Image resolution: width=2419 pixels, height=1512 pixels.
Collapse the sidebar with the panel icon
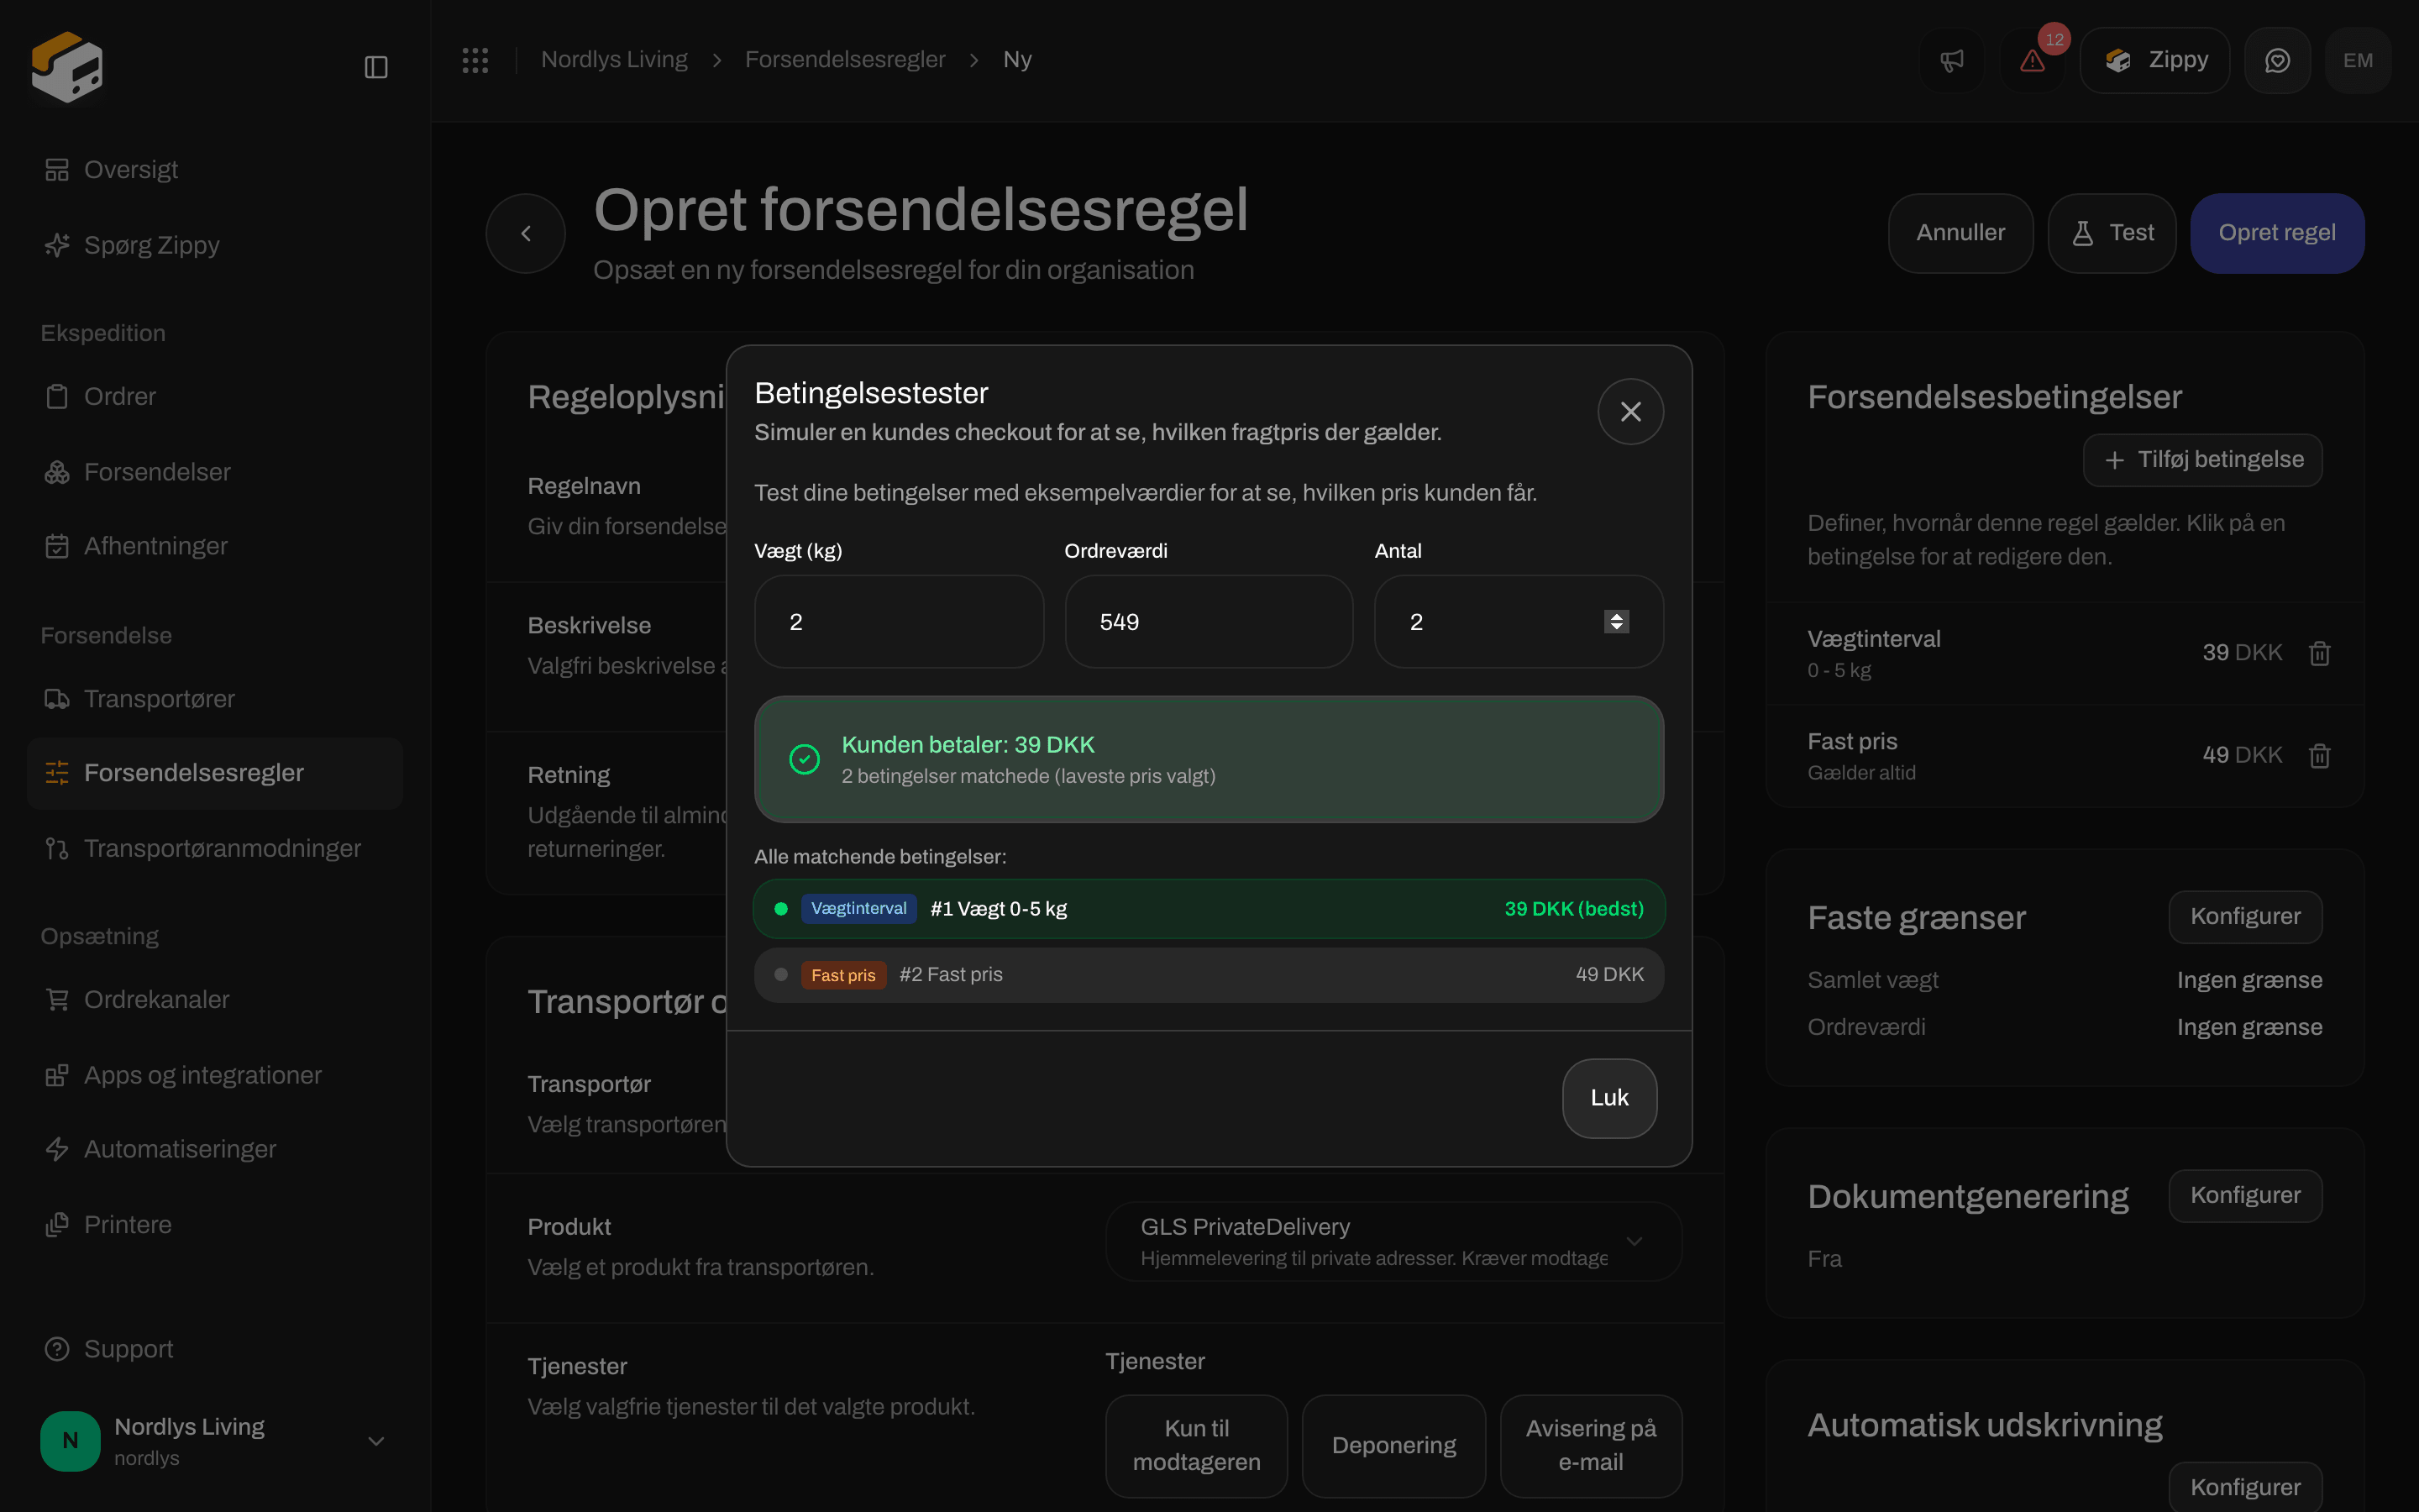click(375, 67)
